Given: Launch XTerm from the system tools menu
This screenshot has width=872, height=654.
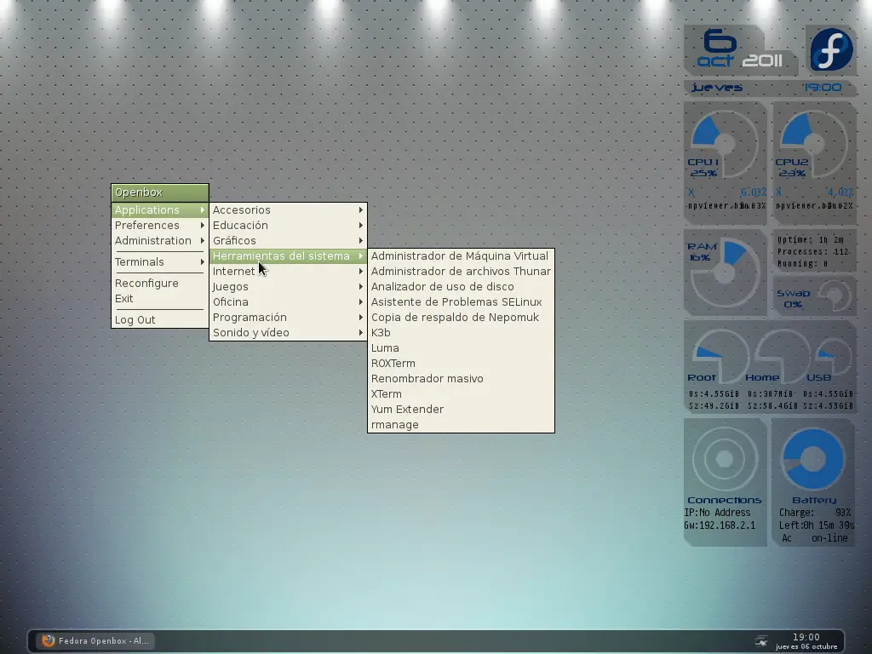Looking at the screenshot, I should point(387,394).
